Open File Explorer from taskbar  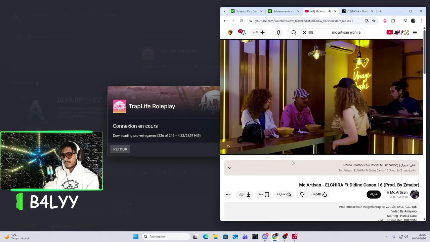point(215,237)
